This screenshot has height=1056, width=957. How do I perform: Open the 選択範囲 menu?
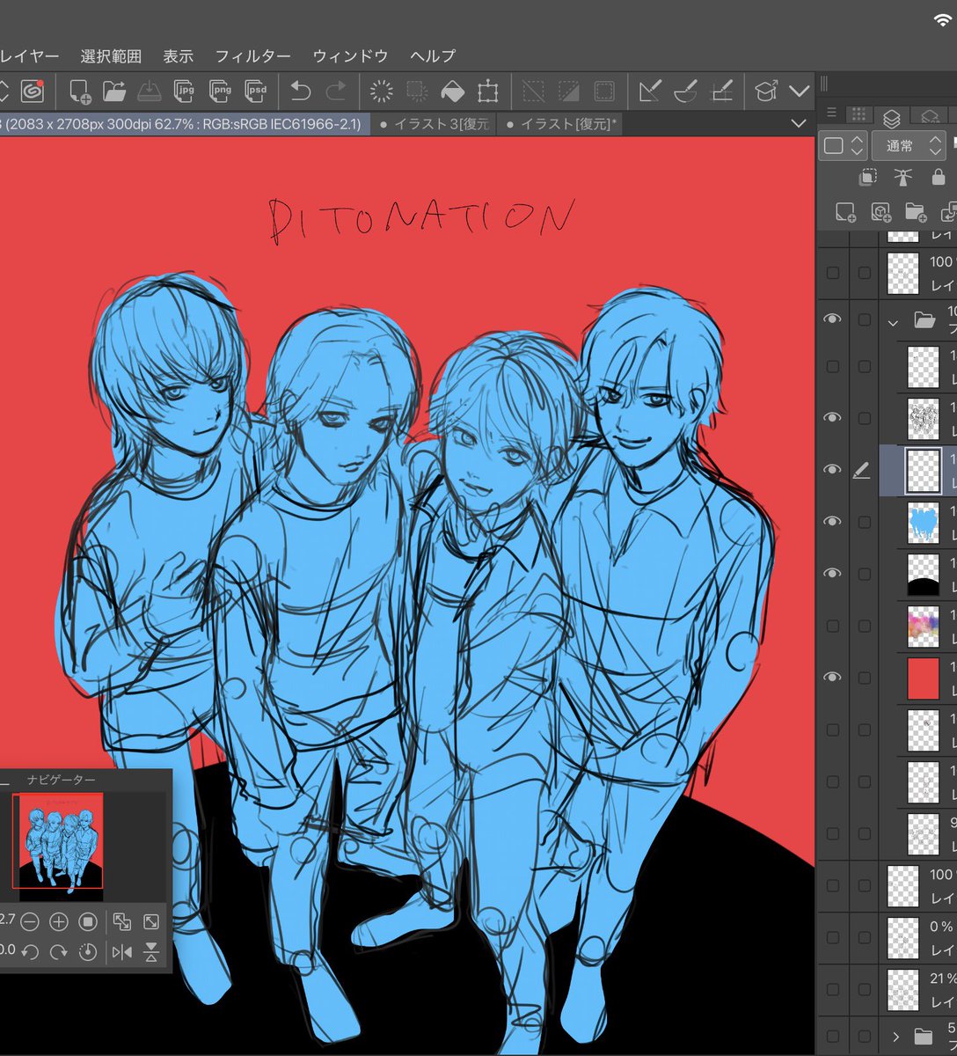tap(111, 55)
